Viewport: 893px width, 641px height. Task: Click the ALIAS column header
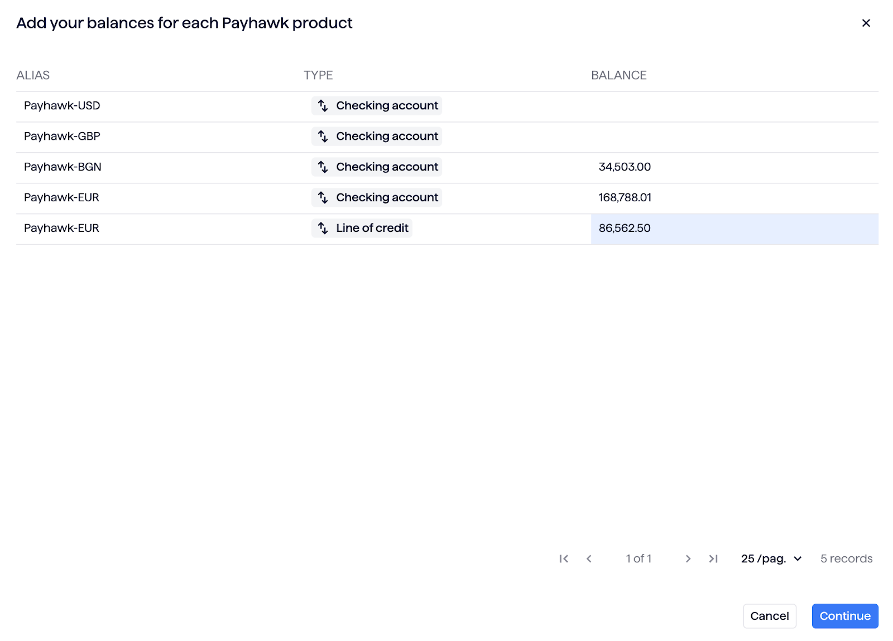tap(33, 75)
